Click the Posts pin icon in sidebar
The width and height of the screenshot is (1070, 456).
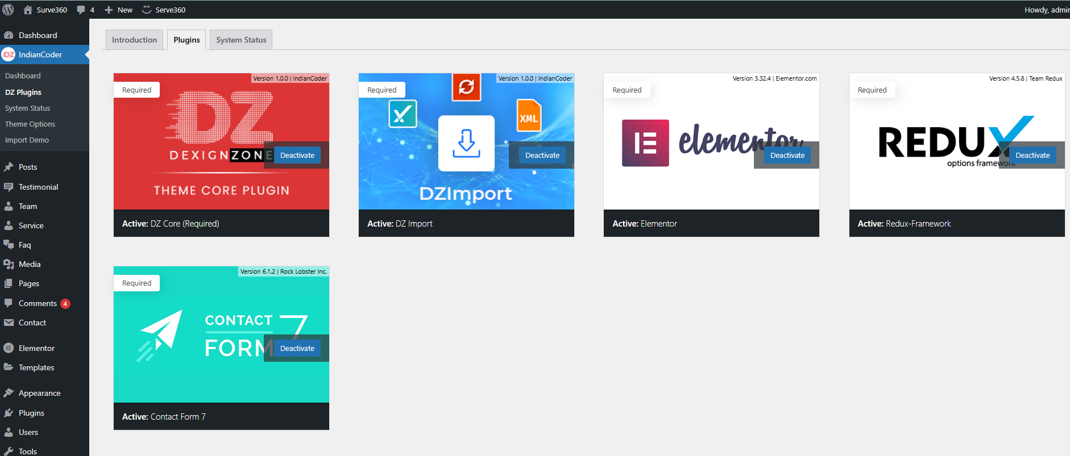[9, 167]
